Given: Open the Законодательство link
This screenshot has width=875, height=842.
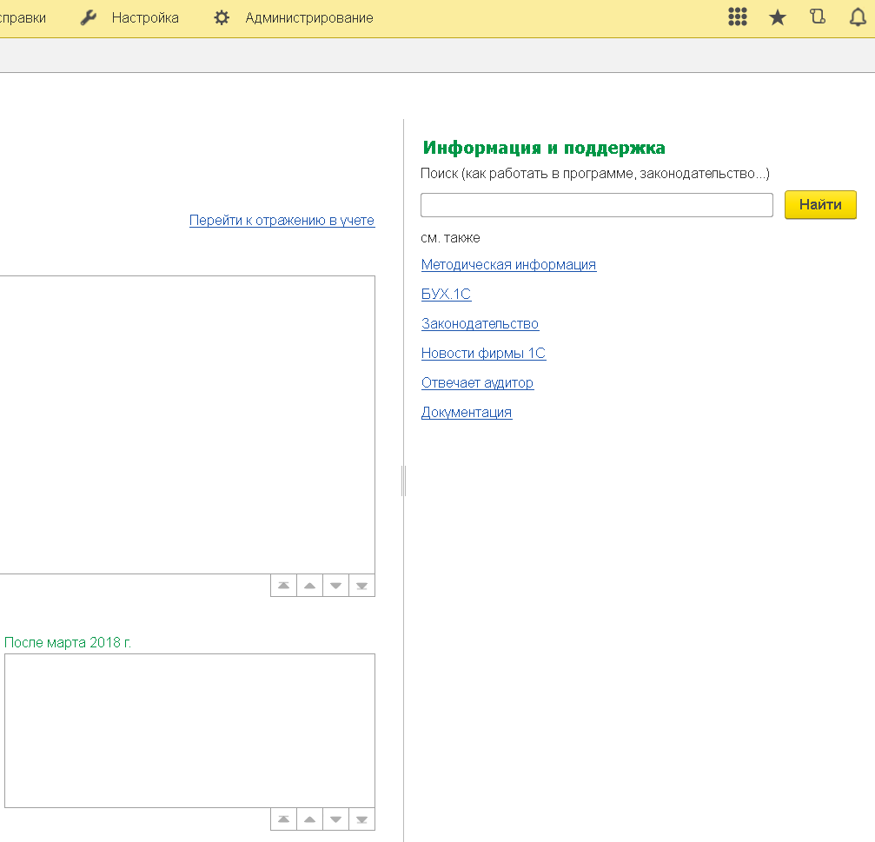Looking at the screenshot, I should click(x=480, y=323).
